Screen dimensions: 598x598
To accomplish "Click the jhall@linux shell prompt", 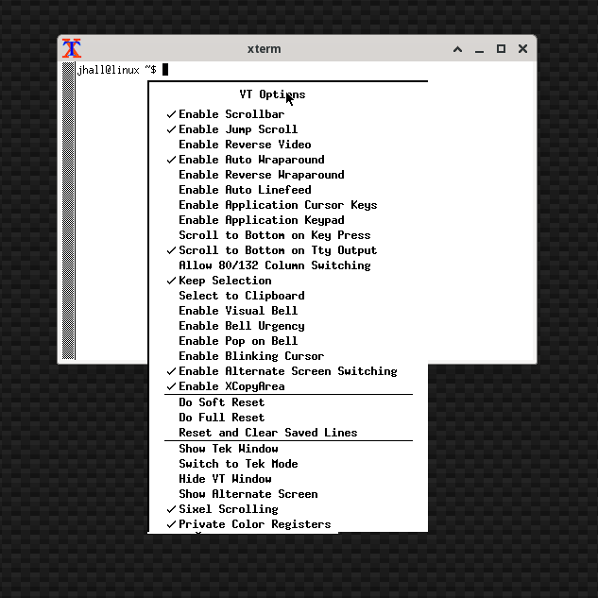I will tap(116, 70).
